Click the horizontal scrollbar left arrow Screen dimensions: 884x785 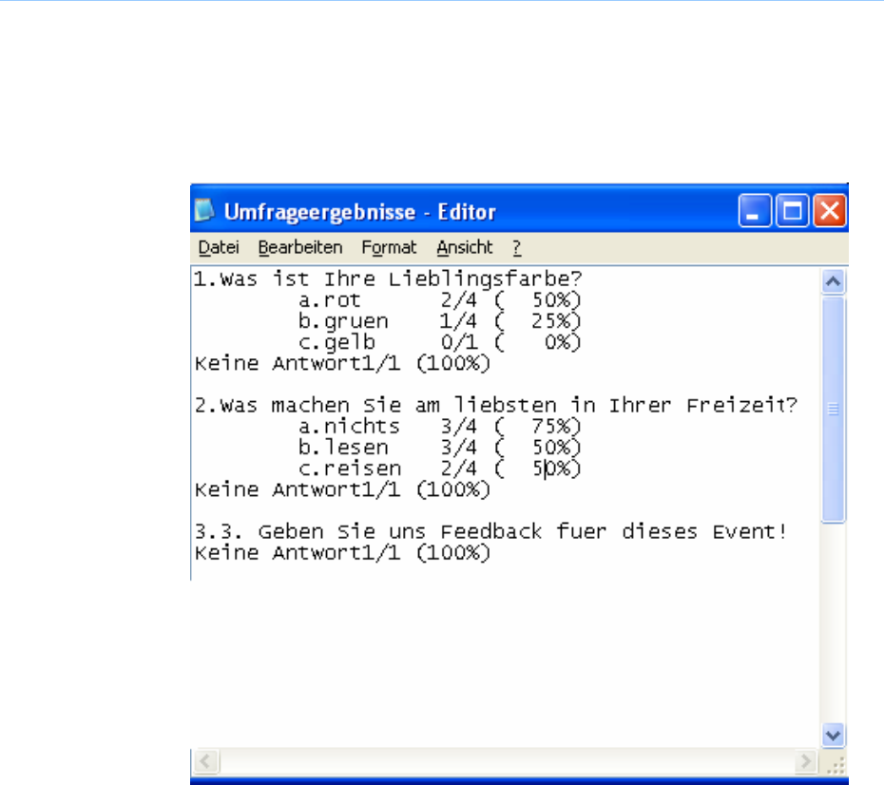[205, 761]
